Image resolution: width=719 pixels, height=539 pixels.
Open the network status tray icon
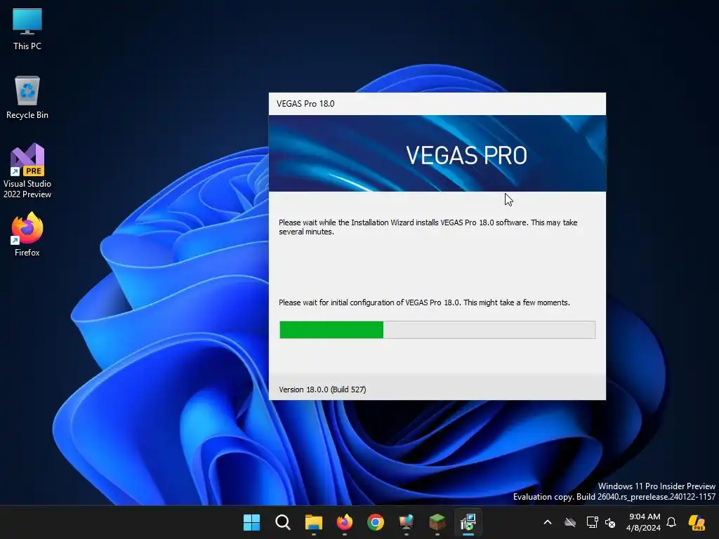coord(592,522)
